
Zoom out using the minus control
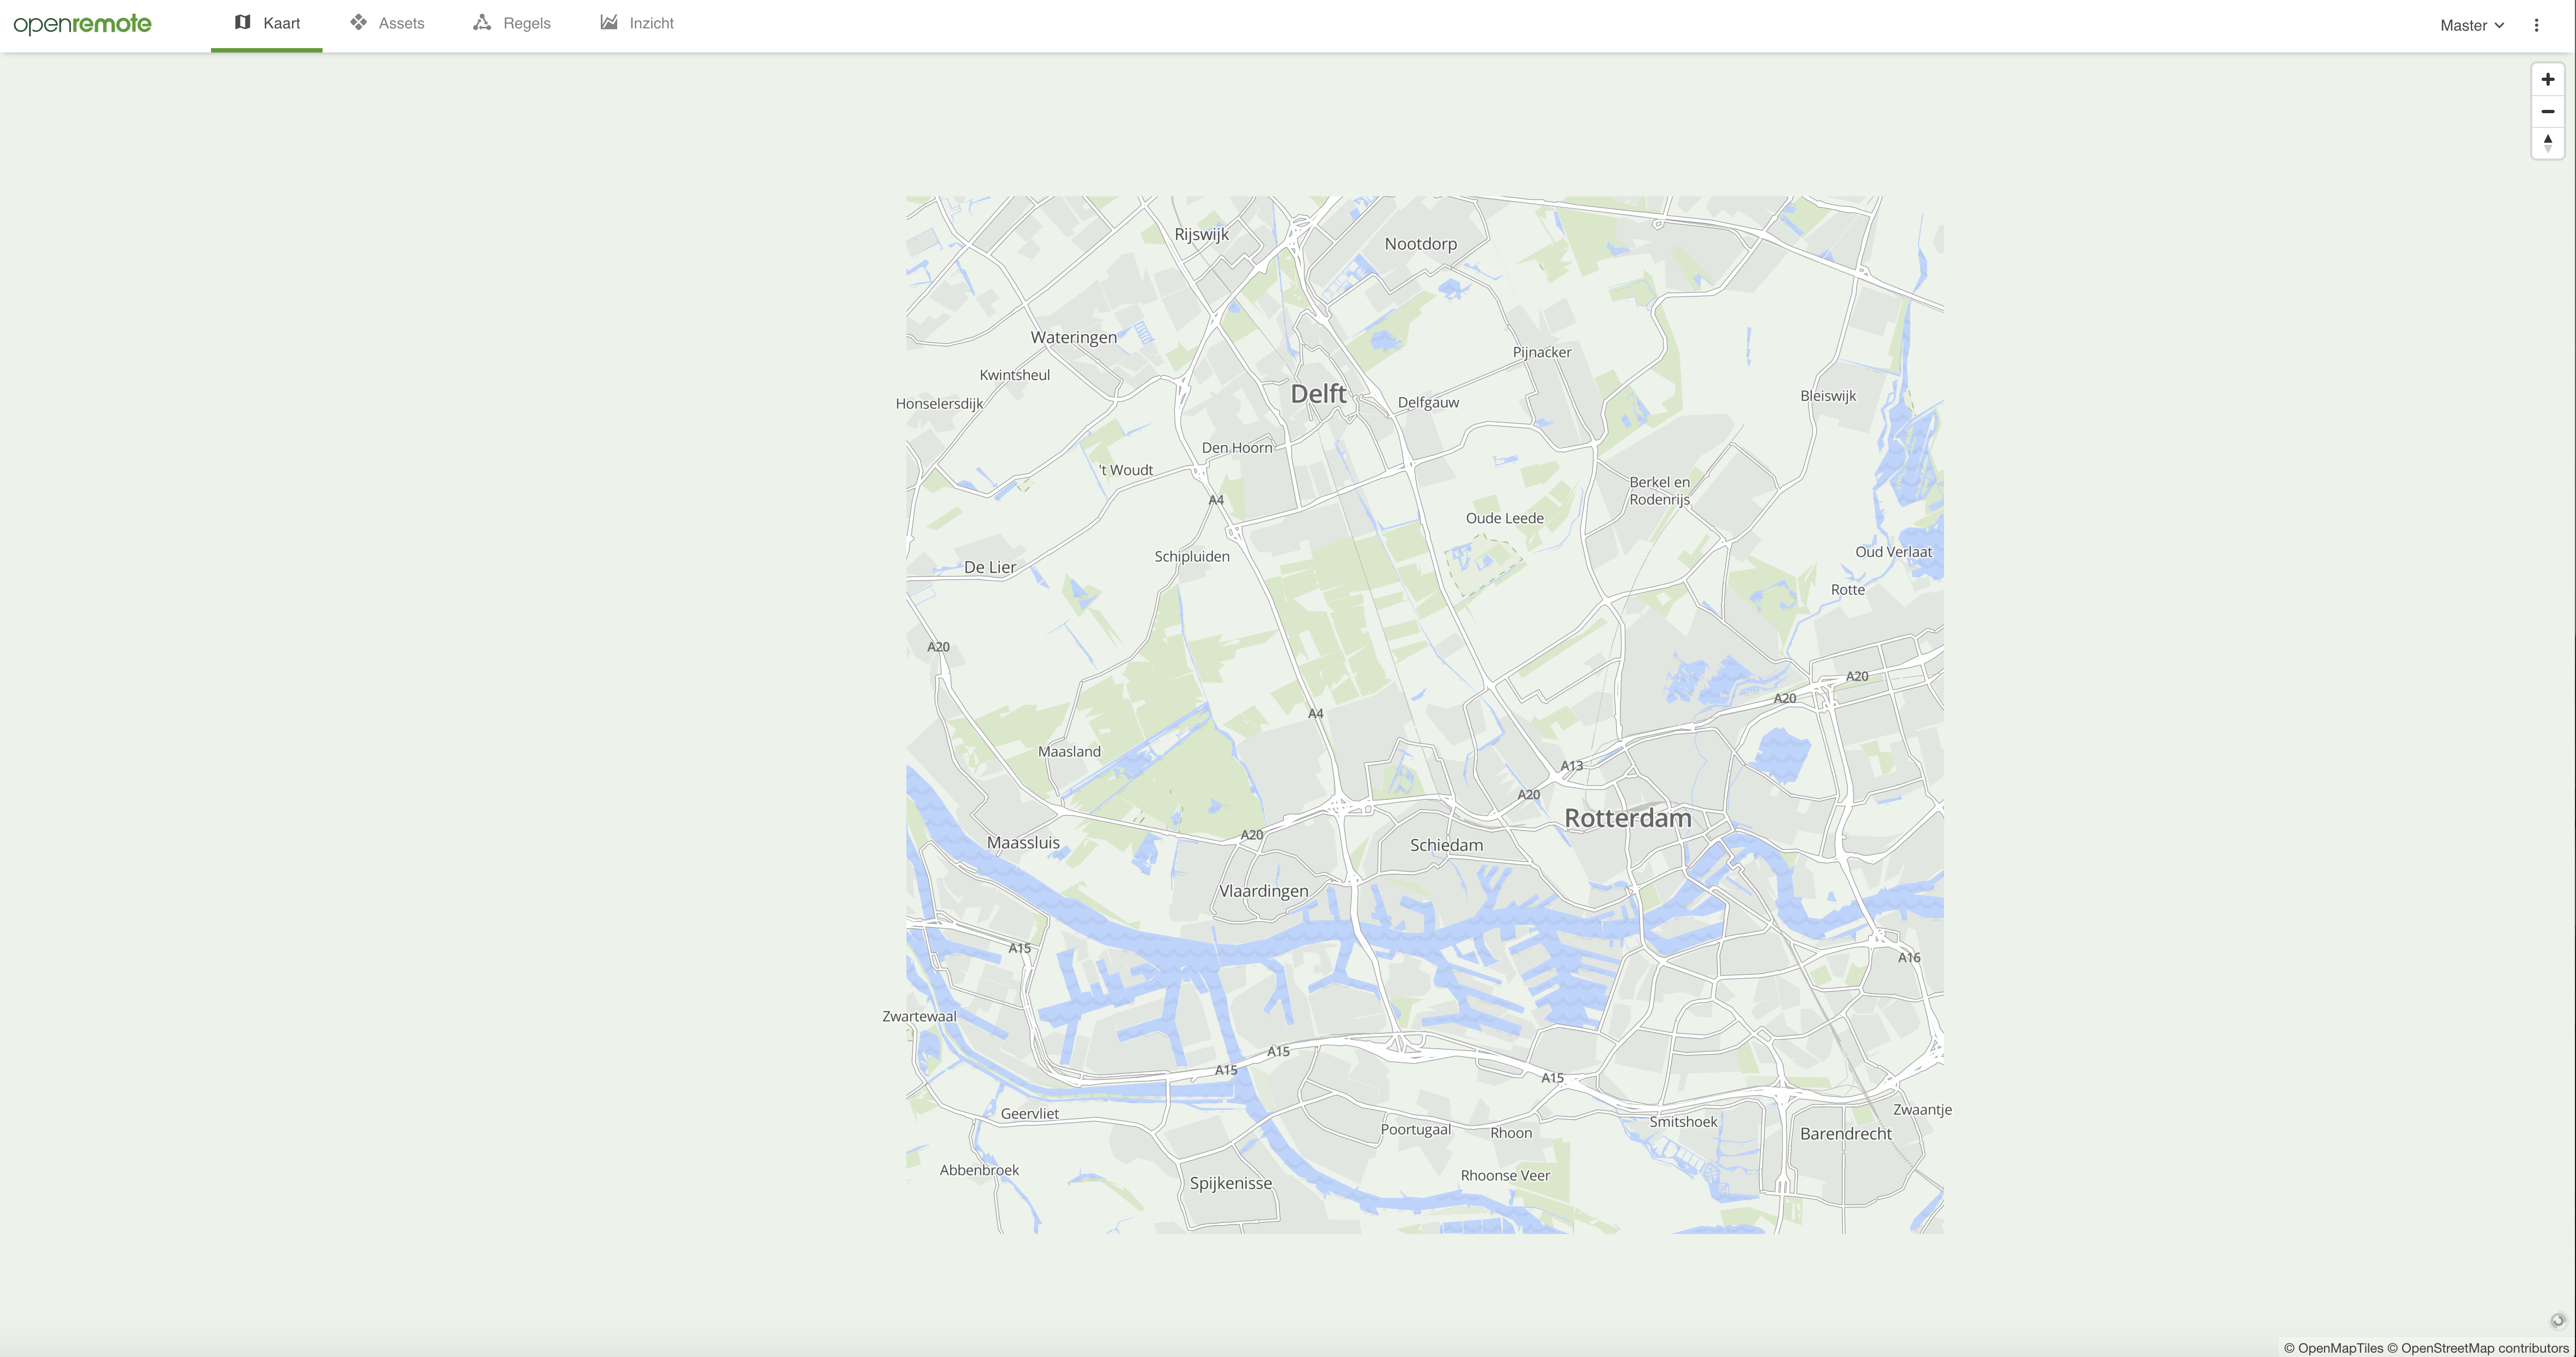click(x=2546, y=111)
